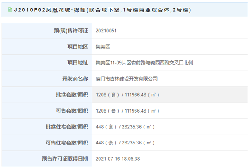The width and height of the screenshot is (248, 167).
Task: Click the label 预(现)售许可证
Action: 71,31
